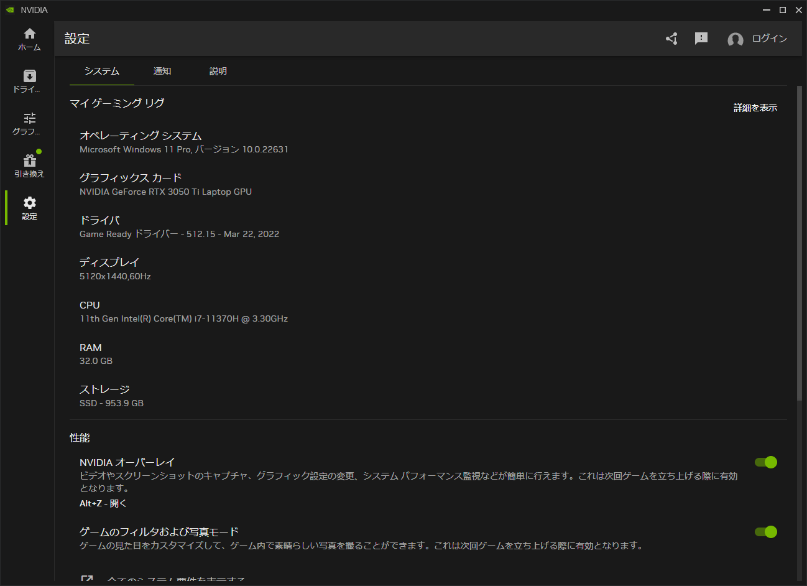Minimize the NVIDIA app window
The height and width of the screenshot is (586, 807).
tap(766, 9)
